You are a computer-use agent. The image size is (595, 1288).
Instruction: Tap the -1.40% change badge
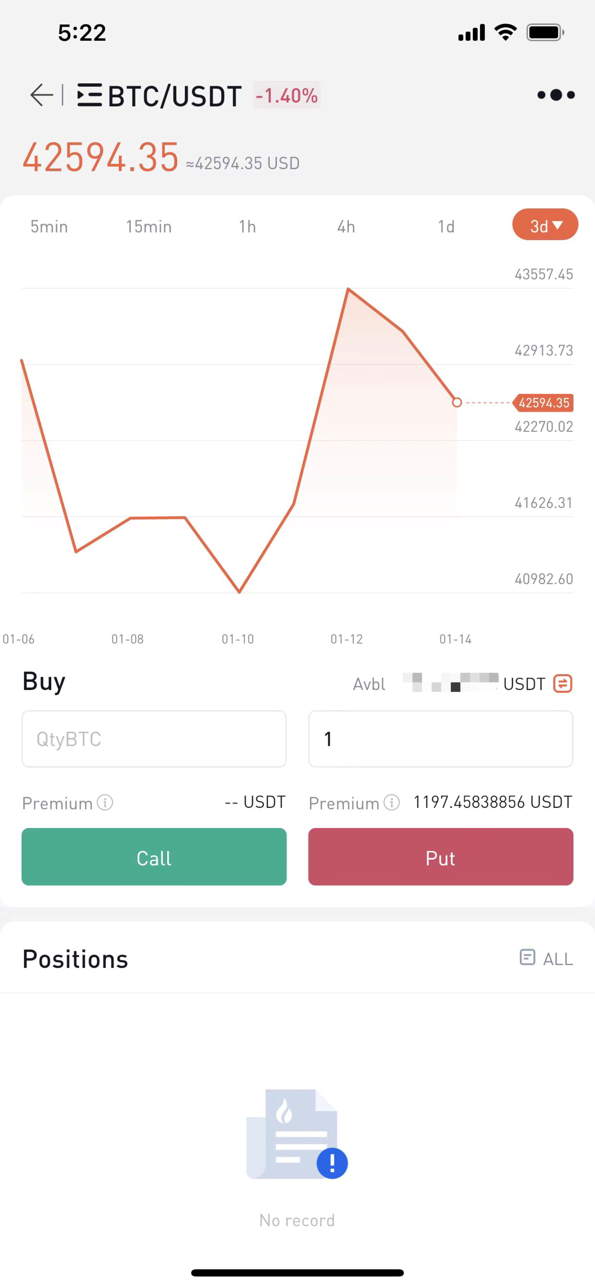[x=286, y=95]
